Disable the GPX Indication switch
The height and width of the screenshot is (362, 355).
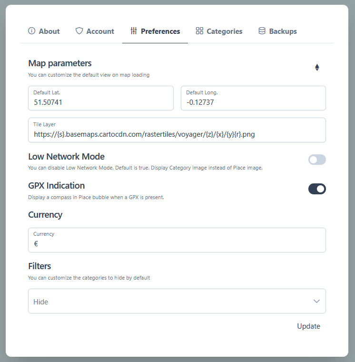pos(317,189)
